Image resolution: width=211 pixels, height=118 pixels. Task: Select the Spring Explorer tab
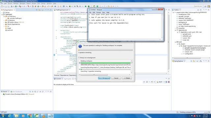click(179, 61)
